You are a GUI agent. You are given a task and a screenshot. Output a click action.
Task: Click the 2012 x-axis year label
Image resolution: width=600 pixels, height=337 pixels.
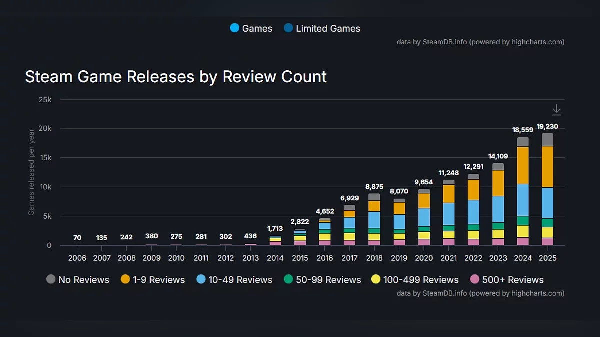[x=226, y=258]
